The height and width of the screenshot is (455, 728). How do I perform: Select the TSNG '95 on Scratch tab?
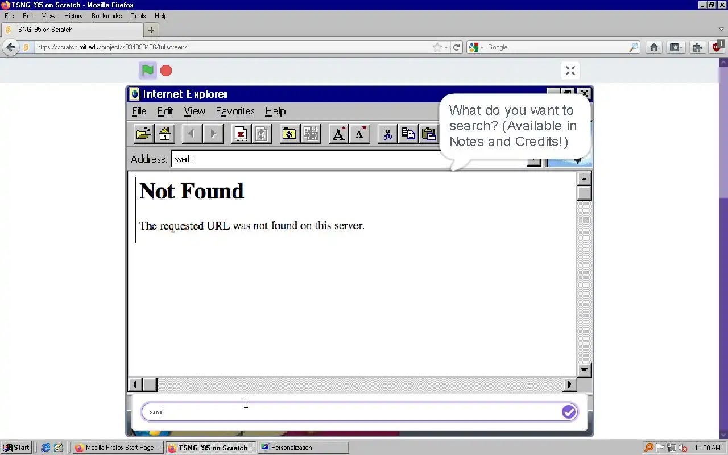[72, 30]
